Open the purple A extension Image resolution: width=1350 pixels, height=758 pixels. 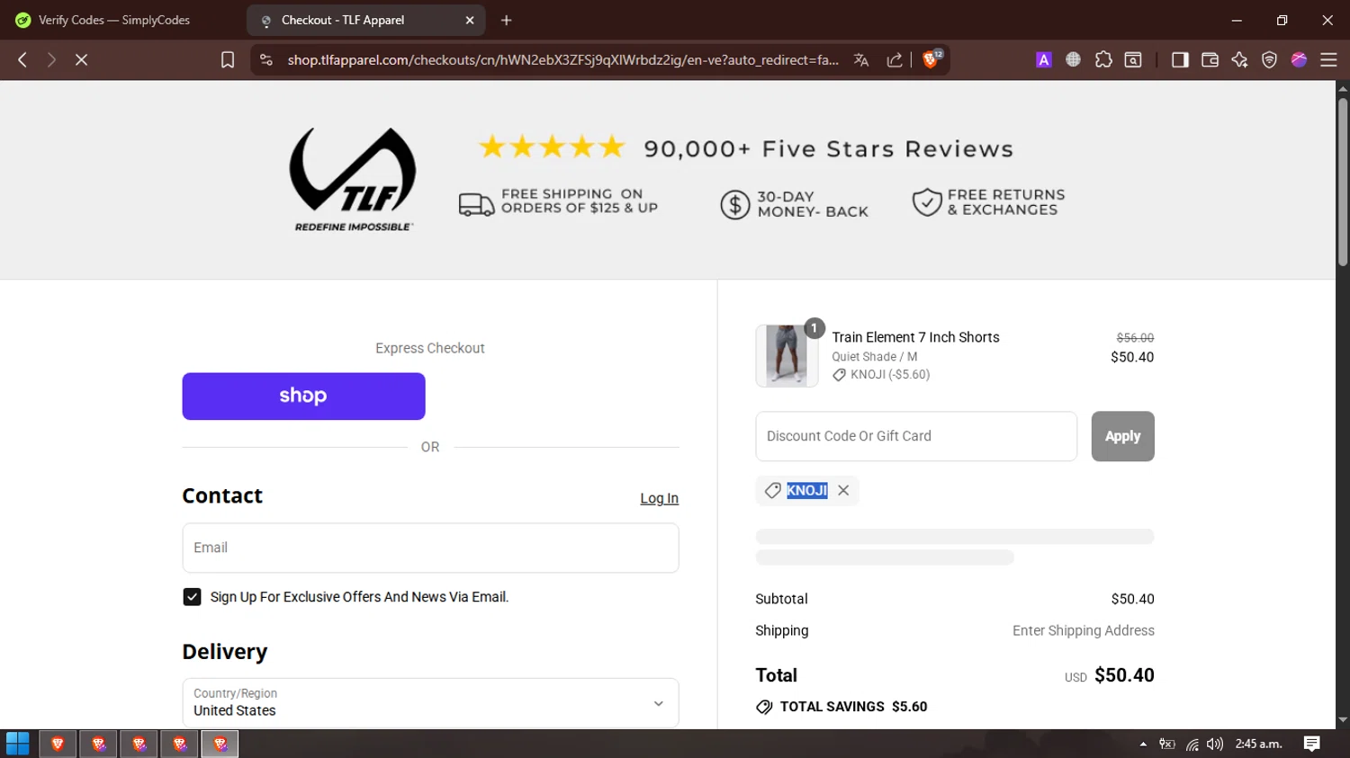(1043, 59)
